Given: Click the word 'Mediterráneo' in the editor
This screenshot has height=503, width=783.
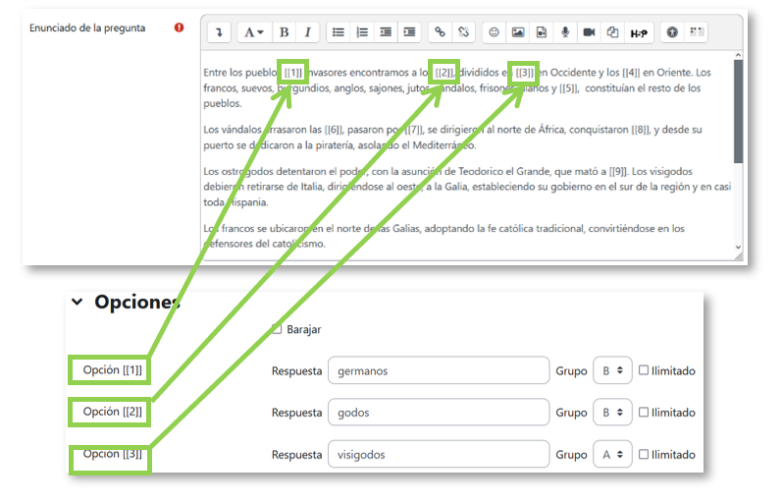Looking at the screenshot, I should click(444, 145).
